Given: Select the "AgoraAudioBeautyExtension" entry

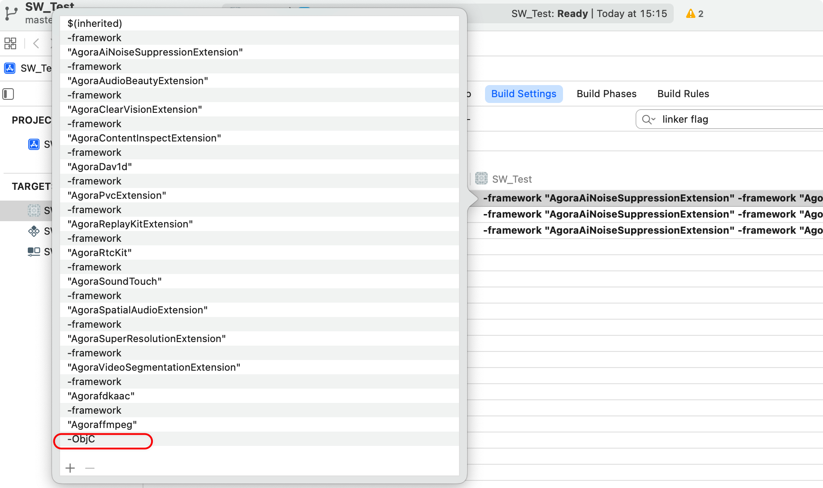Looking at the screenshot, I should pos(259,81).
